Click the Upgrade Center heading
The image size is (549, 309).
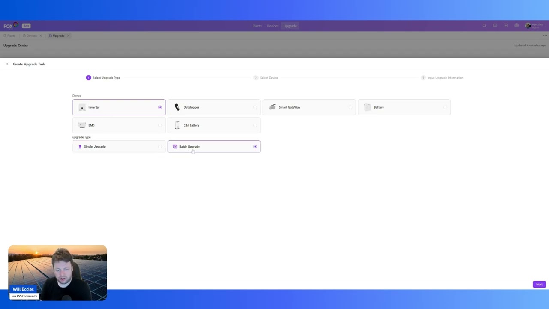click(16, 45)
